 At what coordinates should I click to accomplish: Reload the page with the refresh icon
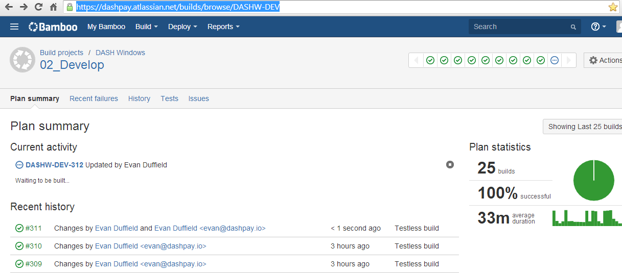click(x=38, y=7)
